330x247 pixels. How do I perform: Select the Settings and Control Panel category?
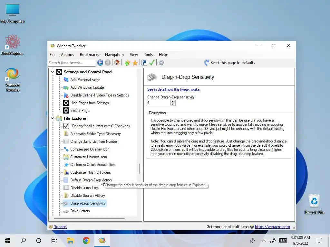(x=88, y=72)
